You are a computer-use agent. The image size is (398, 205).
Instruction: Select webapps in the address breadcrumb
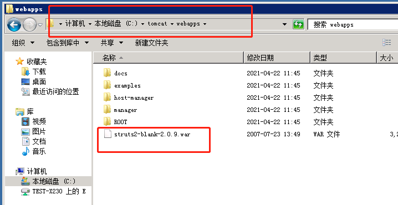pyautogui.click(x=188, y=24)
